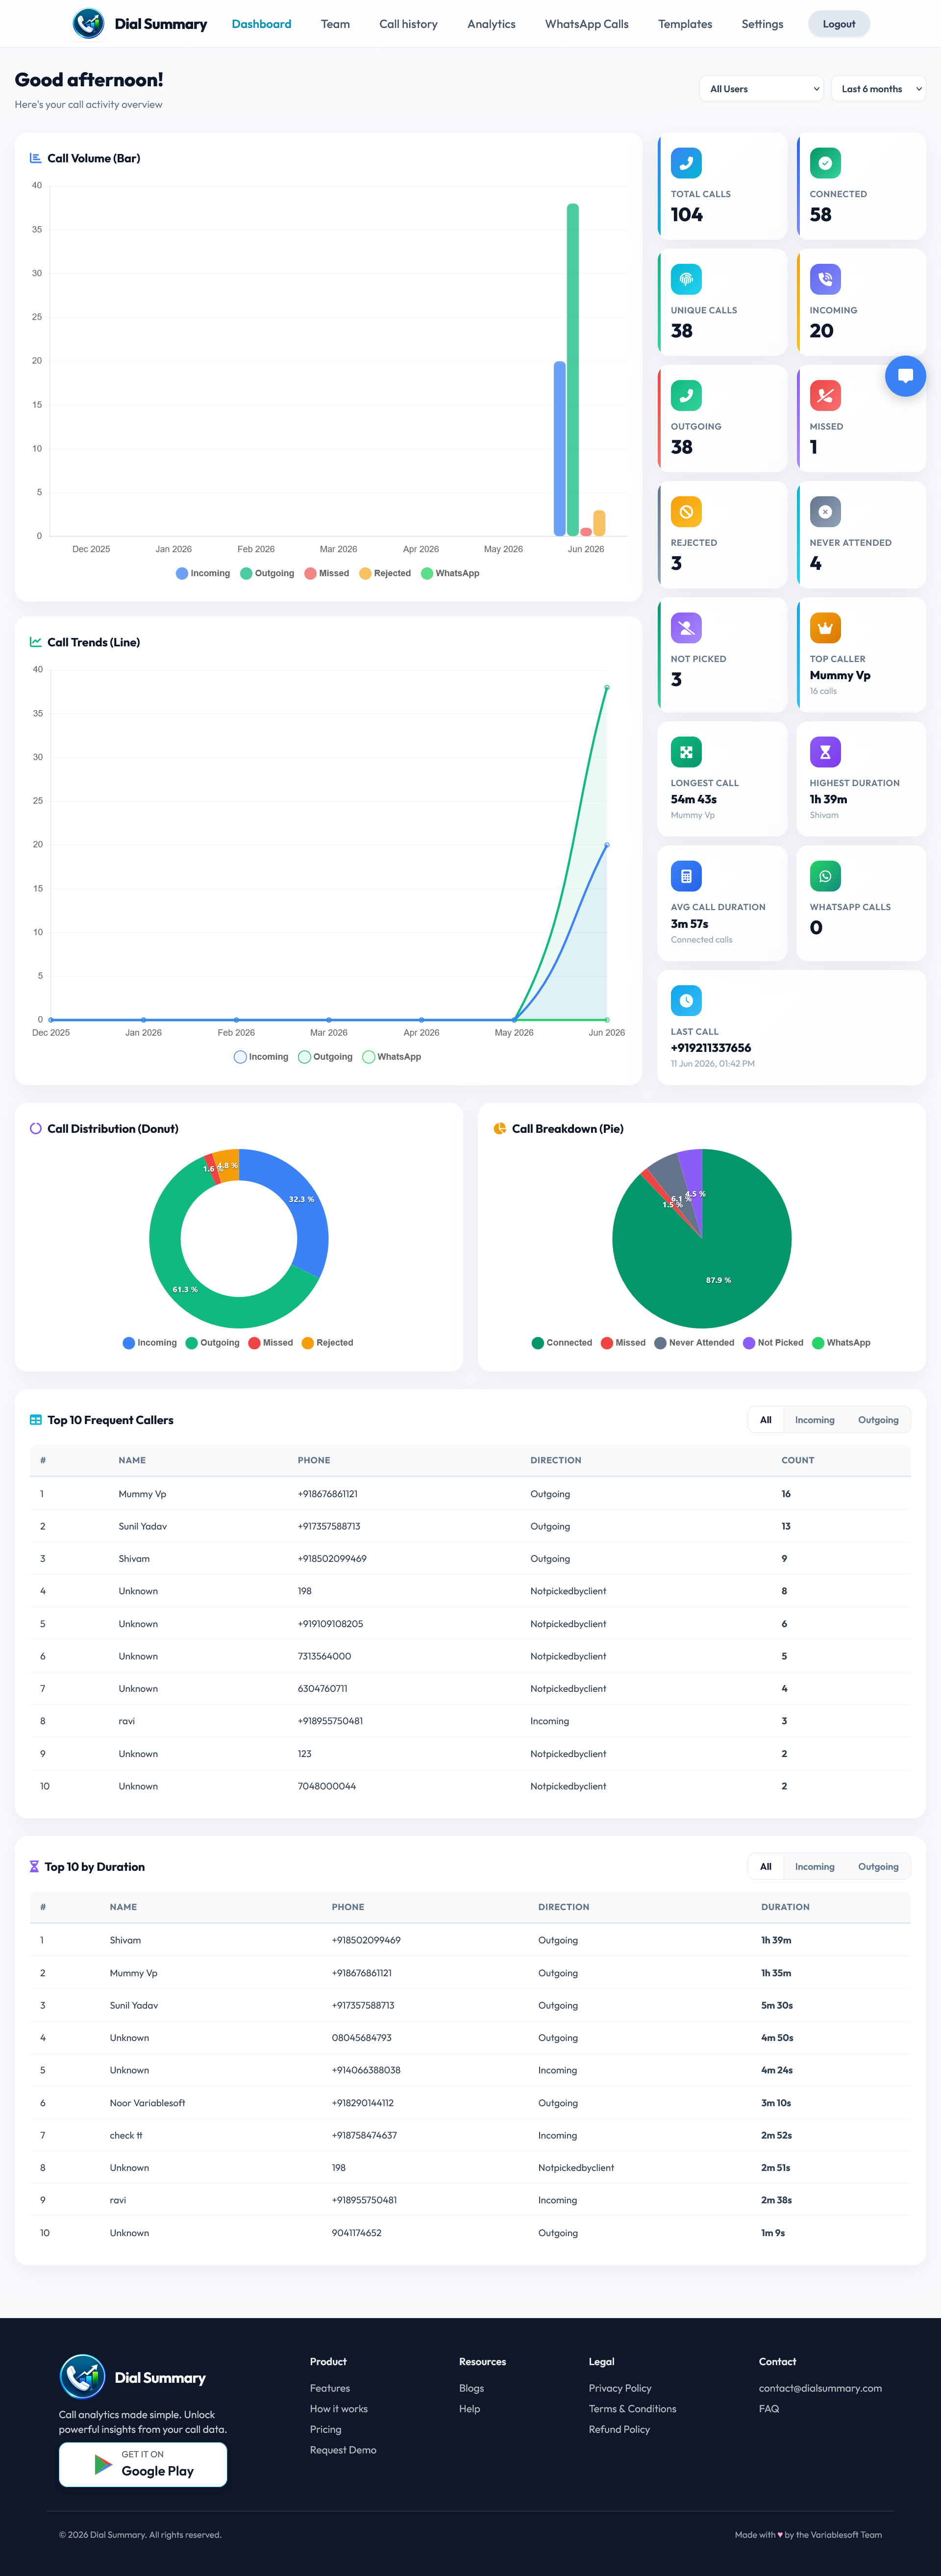Click Noor Variablesoft in duration table

tap(147, 2103)
